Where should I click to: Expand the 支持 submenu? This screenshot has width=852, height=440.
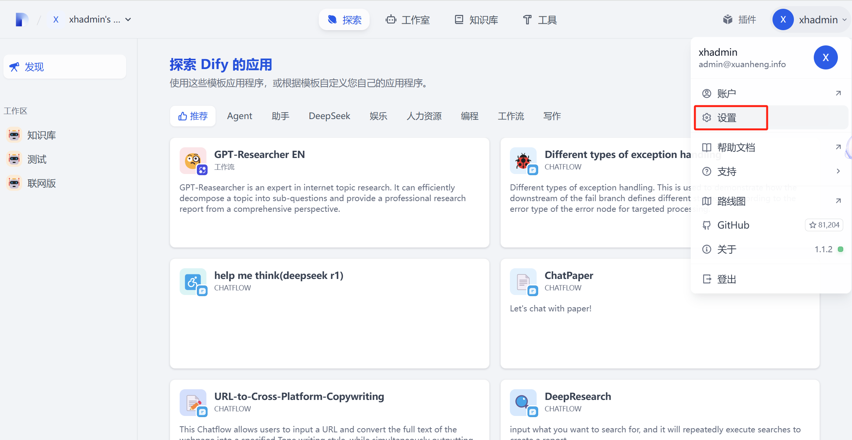coord(771,171)
